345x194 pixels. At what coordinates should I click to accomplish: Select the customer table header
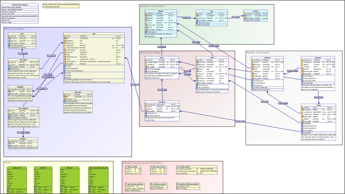pyautogui.click(x=267, y=57)
